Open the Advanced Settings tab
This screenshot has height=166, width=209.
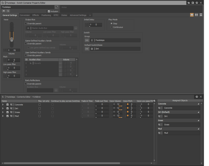(78, 15)
